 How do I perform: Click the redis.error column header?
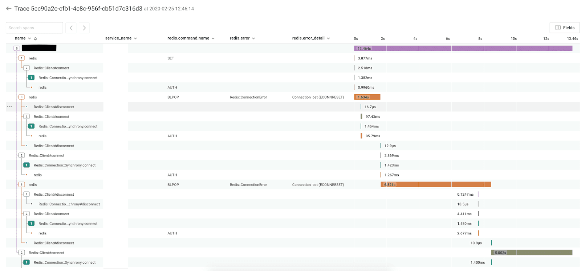pos(240,38)
